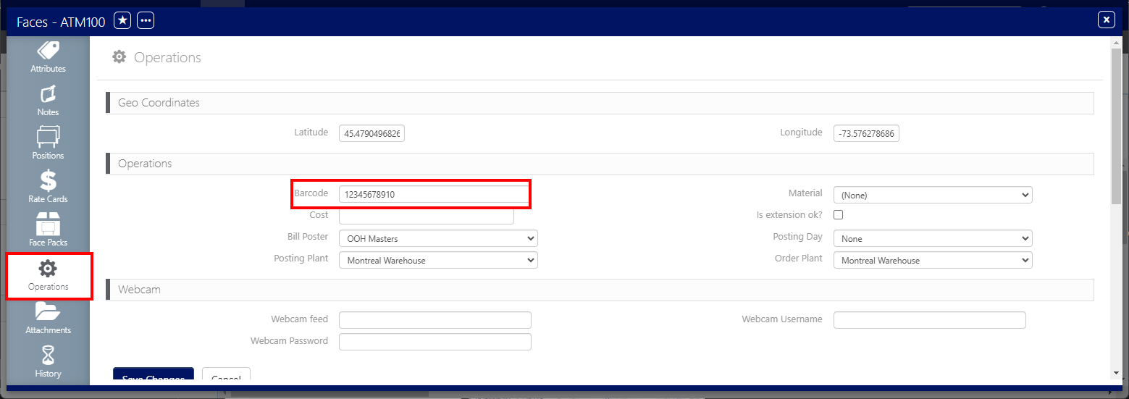
Task: Select the Operations sidebar tab
Action: pos(48,274)
